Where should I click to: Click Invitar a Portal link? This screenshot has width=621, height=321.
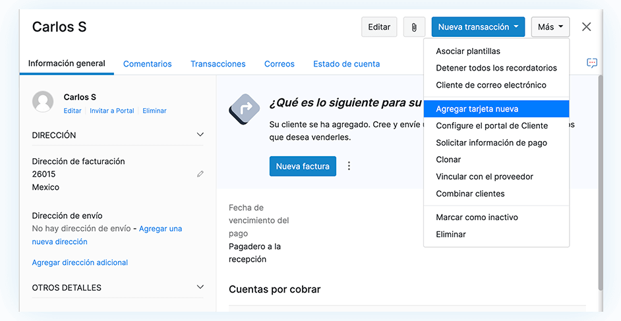111,111
